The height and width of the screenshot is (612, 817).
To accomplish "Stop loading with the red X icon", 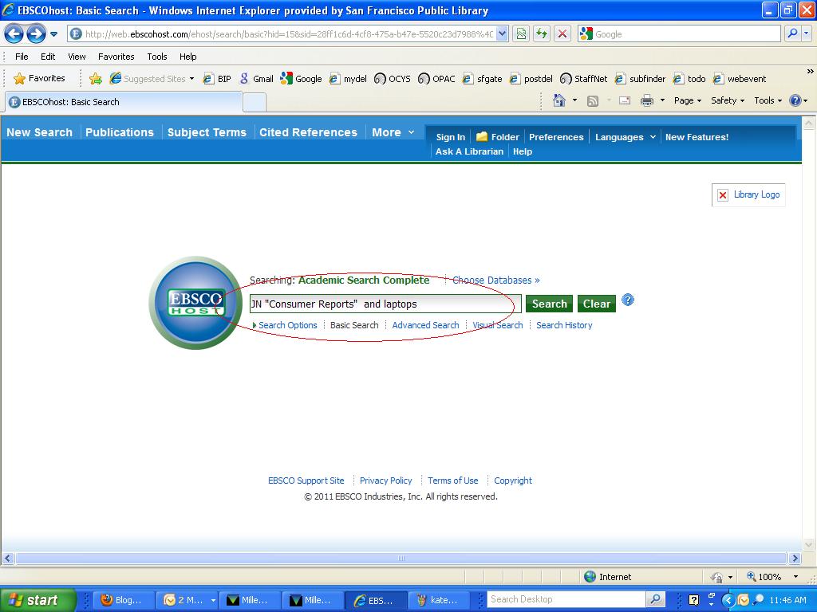I will click(562, 34).
